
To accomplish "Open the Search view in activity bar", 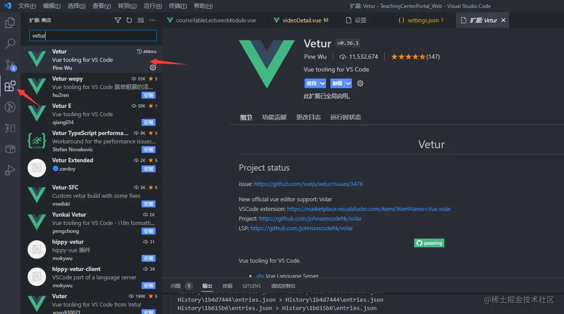I will click(10, 43).
